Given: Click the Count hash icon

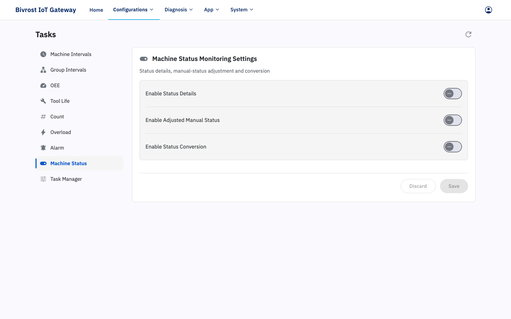Looking at the screenshot, I should [x=43, y=117].
